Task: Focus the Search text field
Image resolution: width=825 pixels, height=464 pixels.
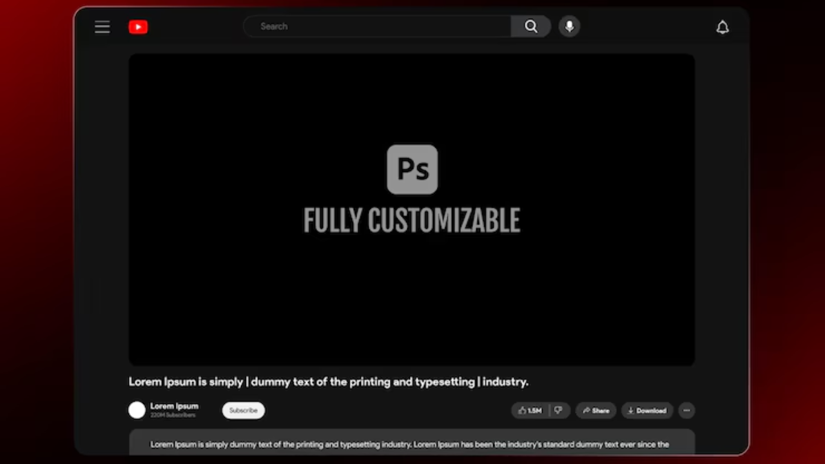Action: (x=377, y=26)
